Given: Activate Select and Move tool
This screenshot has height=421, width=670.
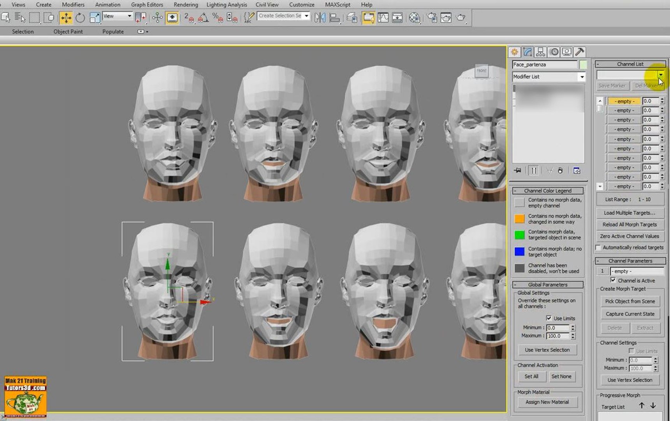Looking at the screenshot, I should (x=66, y=18).
